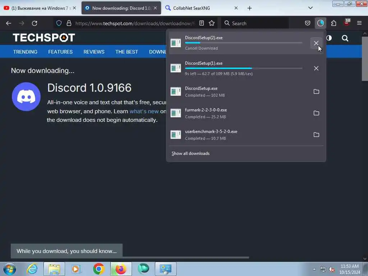This screenshot has width=368, height=276.
Task: Click the DiscordSetup.exe file icon
Action: [176, 92]
